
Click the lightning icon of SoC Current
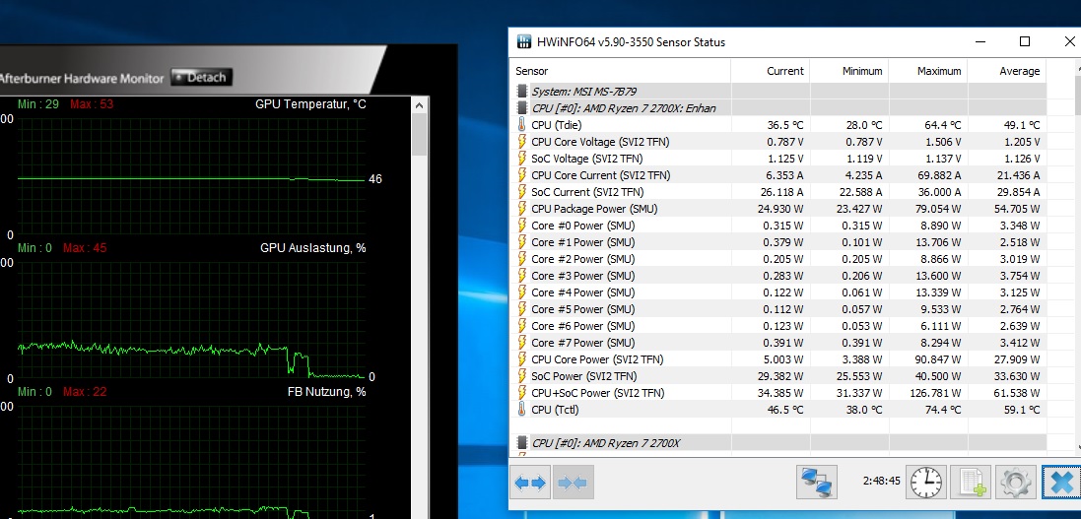tap(522, 192)
